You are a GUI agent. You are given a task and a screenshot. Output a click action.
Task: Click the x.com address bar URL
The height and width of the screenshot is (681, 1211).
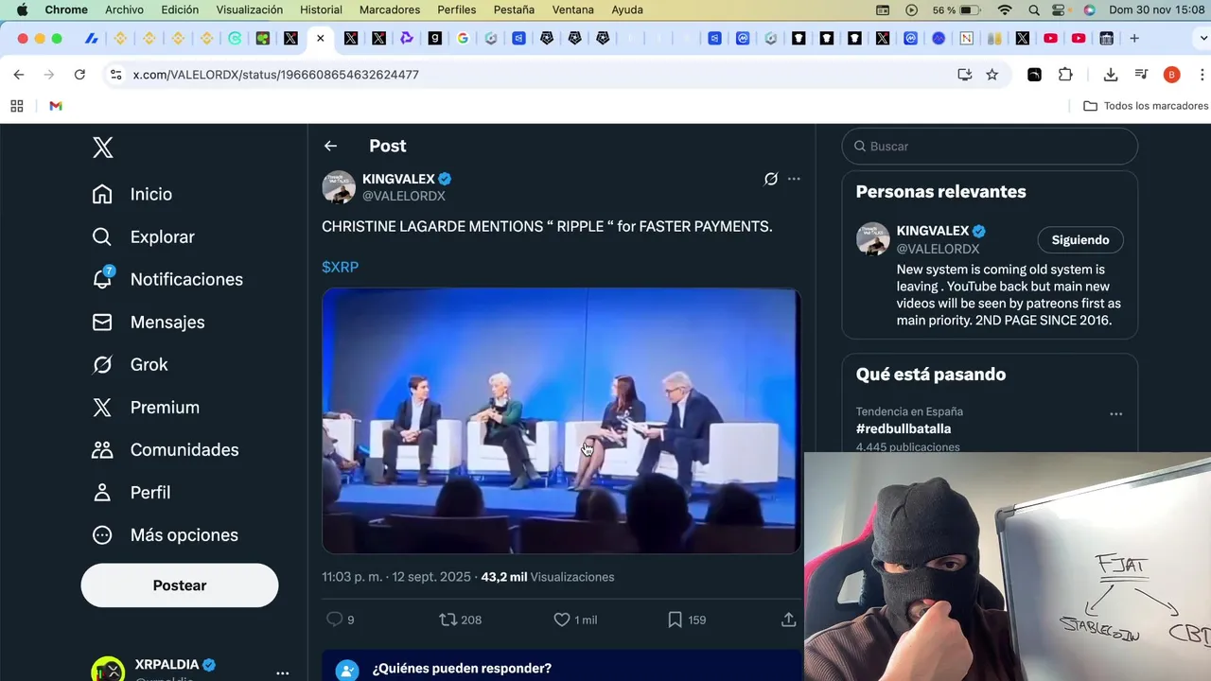pos(276,75)
